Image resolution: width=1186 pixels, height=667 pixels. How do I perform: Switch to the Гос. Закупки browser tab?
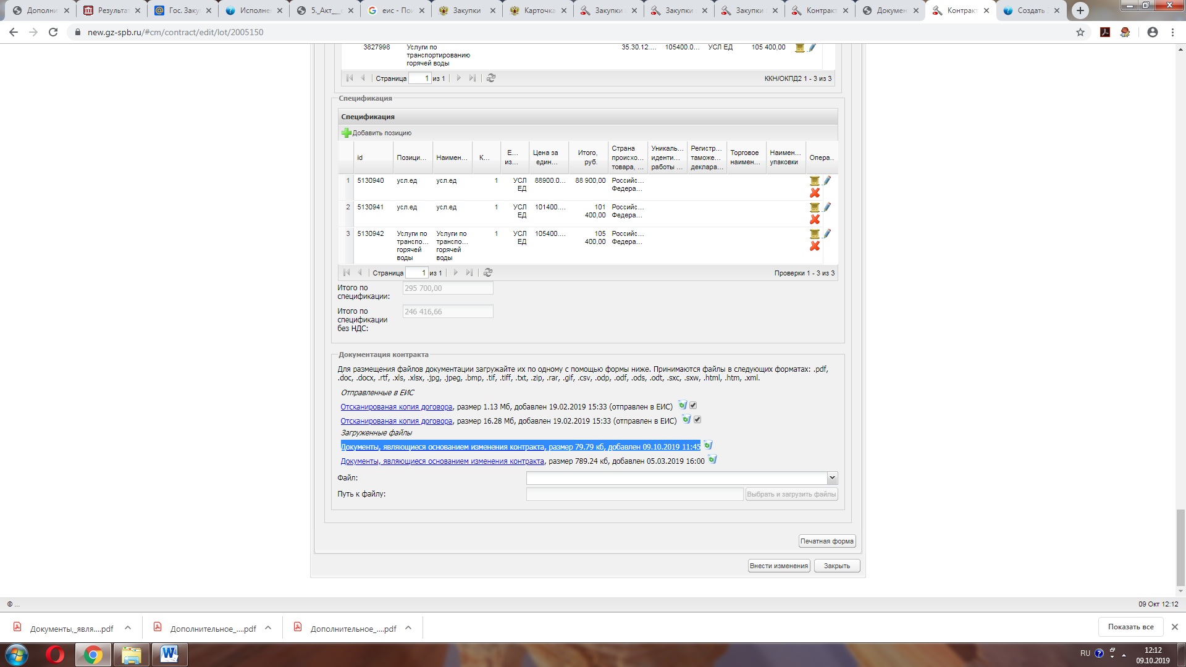183,10
